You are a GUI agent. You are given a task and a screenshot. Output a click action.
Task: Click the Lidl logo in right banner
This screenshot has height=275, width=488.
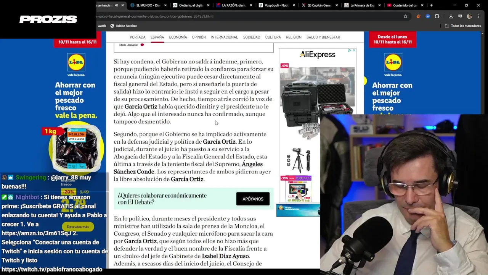(x=393, y=63)
